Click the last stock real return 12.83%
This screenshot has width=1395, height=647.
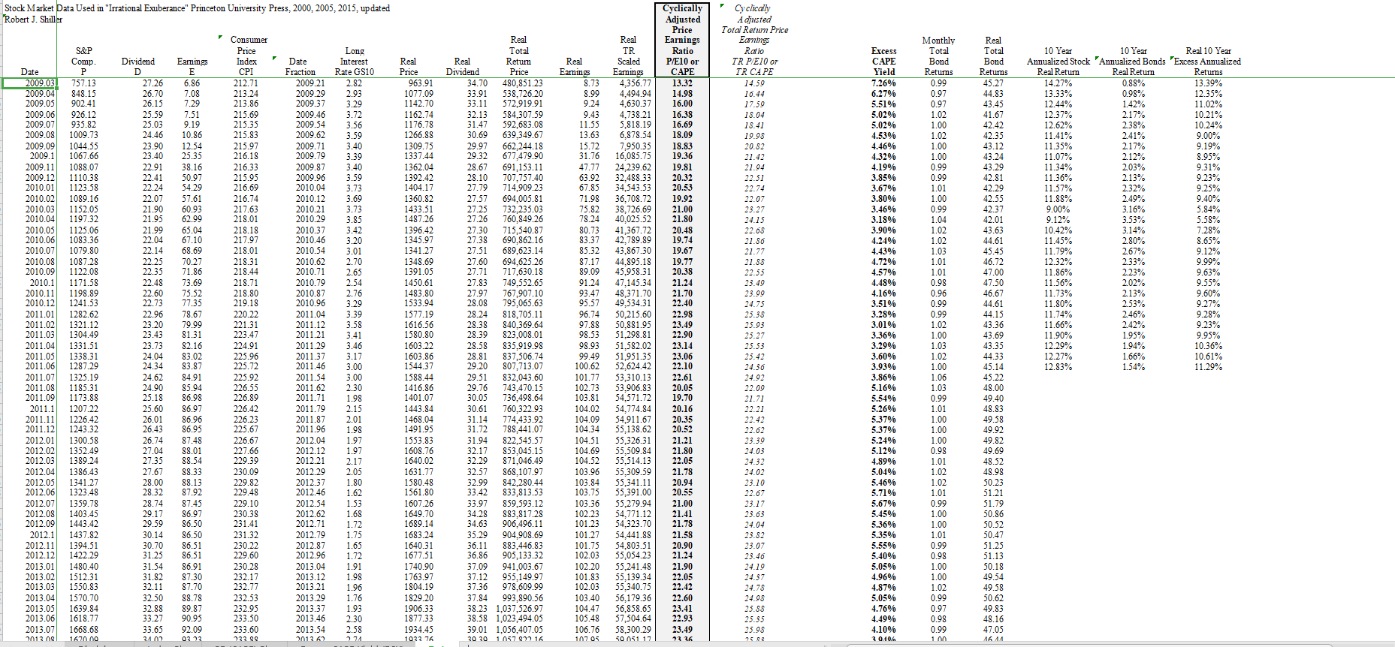1058,366
